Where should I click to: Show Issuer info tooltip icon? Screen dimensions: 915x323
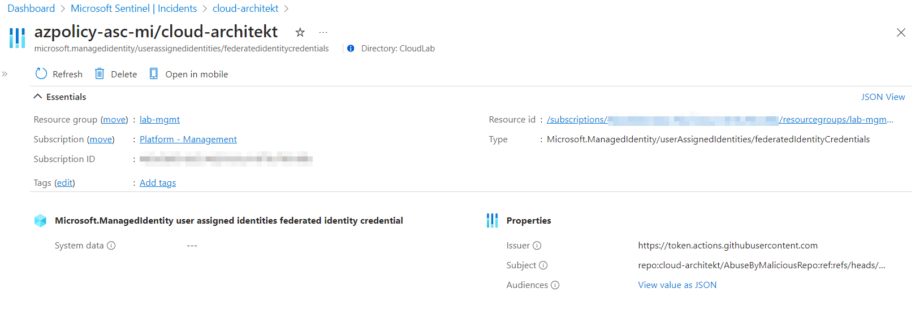point(537,246)
